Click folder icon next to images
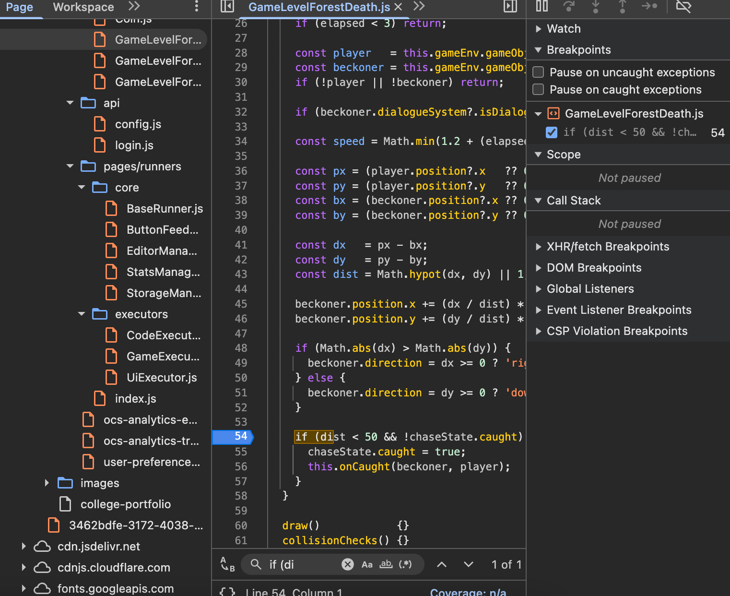 pyautogui.click(x=65, y=483)
